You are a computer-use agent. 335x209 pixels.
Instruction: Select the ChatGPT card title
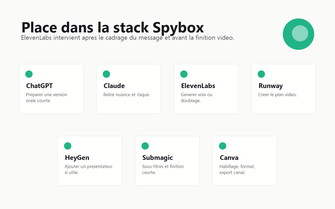click(x=40, y=86)
